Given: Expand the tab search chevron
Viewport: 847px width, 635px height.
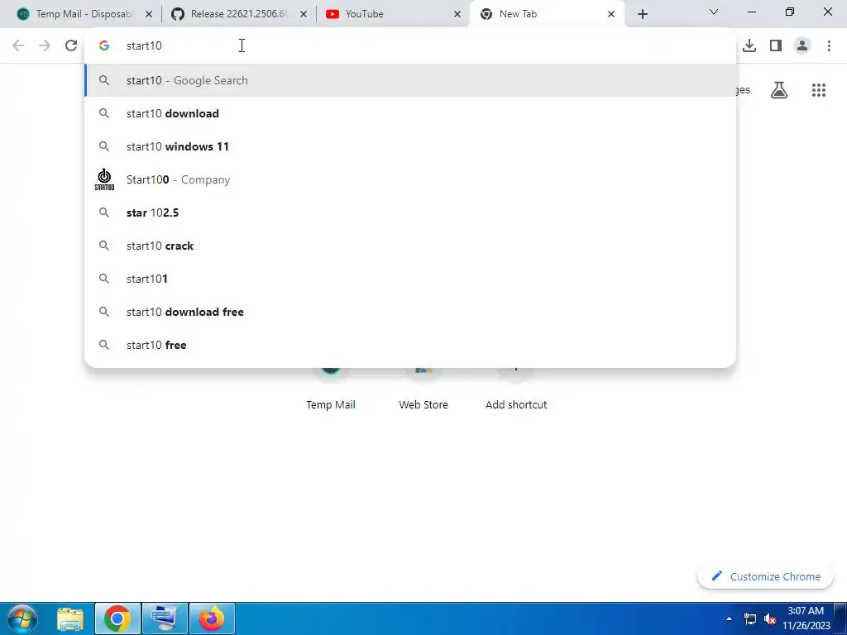Looking at the screenshot, I should click(x=714, y=12).
